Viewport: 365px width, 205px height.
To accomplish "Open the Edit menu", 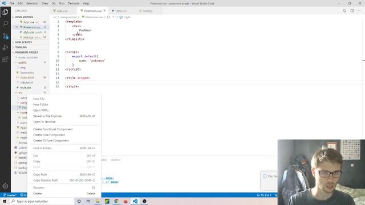I will 21,3.
